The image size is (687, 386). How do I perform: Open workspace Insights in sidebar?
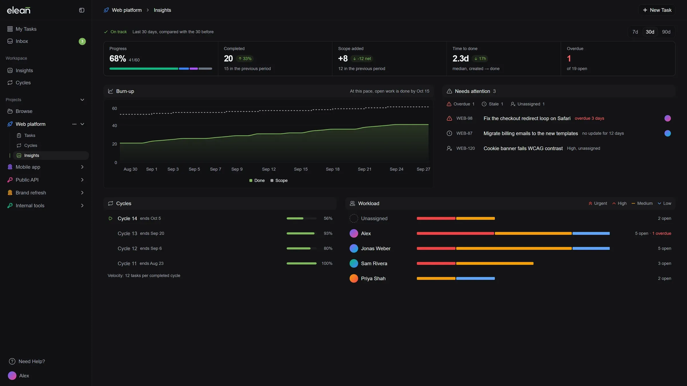point(46,71)
